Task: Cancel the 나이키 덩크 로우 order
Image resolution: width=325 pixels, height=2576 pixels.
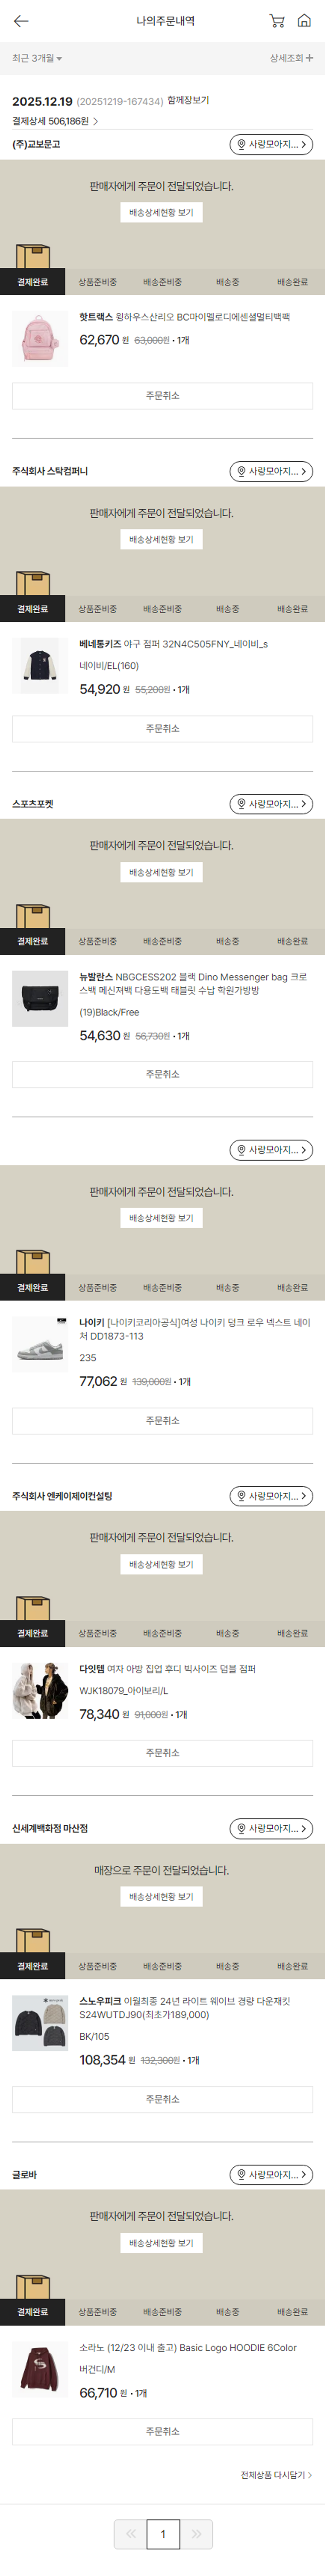Action: pos(162,1420)
